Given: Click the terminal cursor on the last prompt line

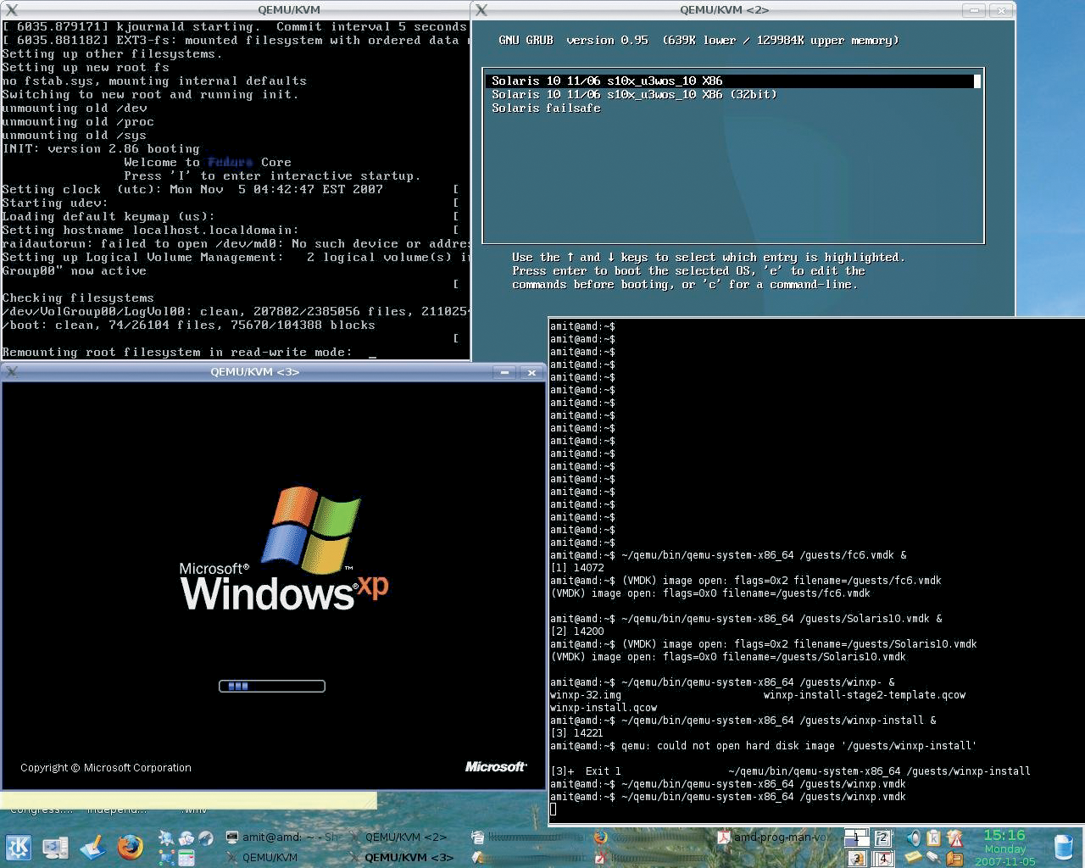Looking at the screenshot, I should [x=554, y=810].
